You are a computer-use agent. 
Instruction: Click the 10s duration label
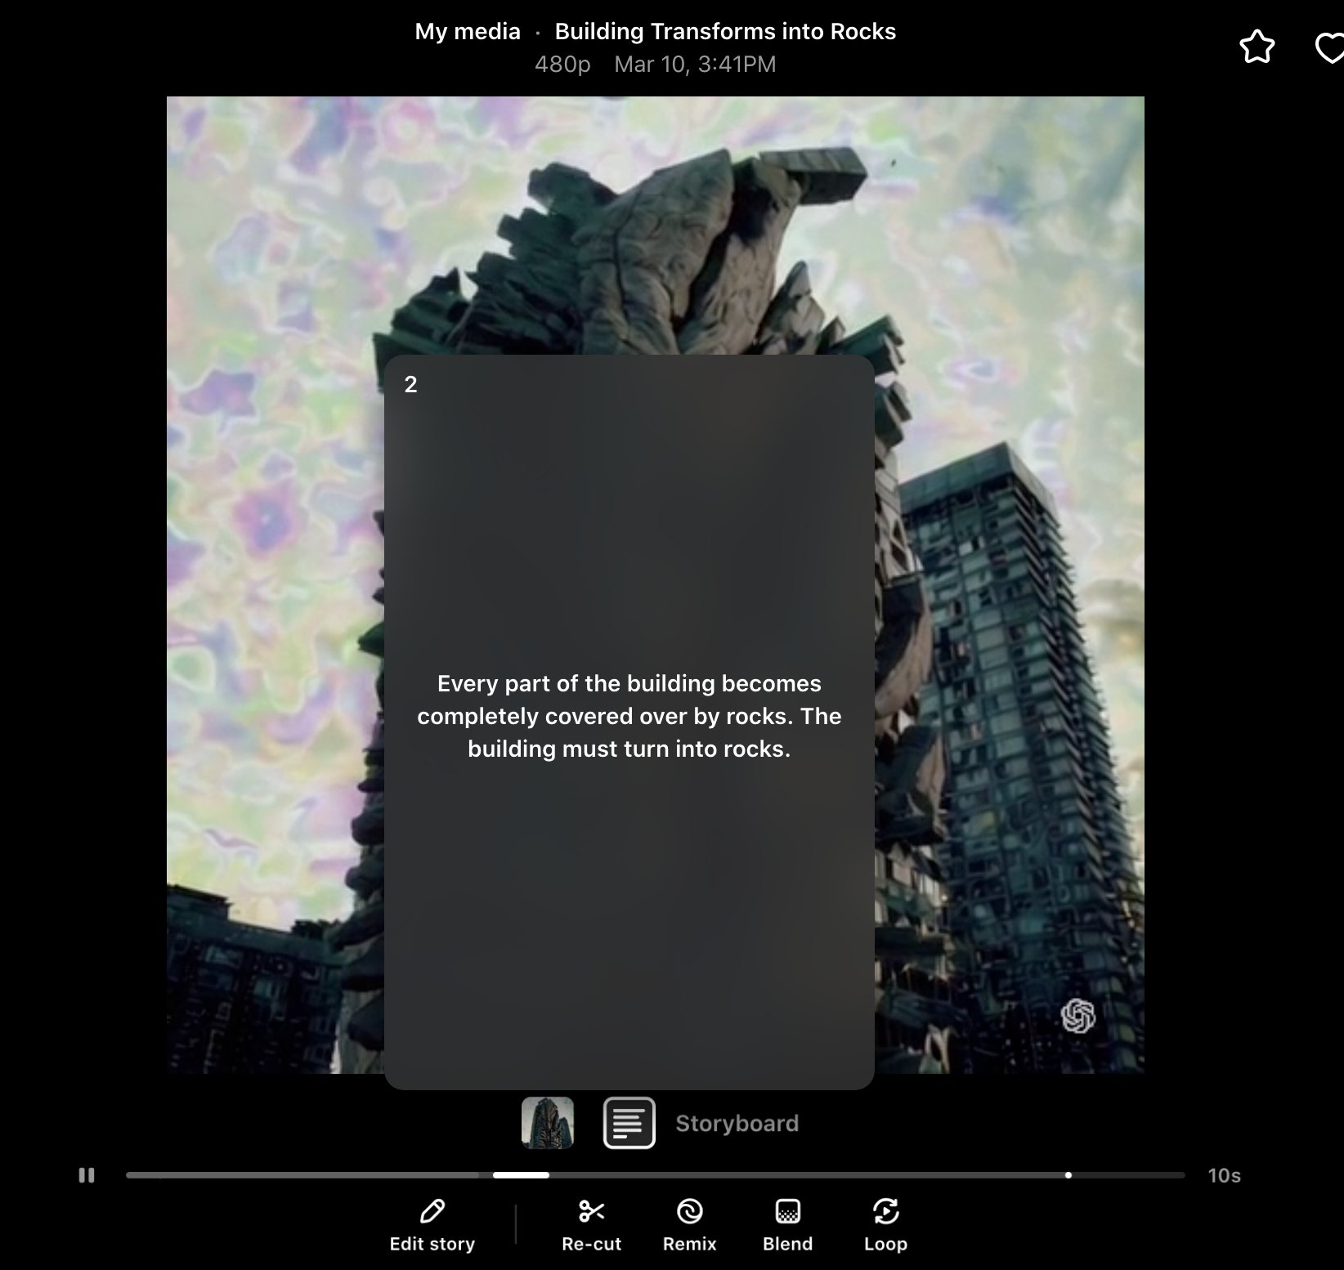pos(1224,1175)
